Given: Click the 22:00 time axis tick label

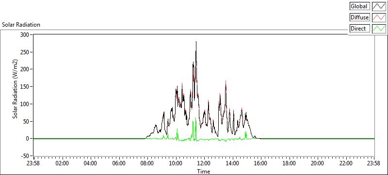Looking at the screenshot, I should tap(346, 163).
